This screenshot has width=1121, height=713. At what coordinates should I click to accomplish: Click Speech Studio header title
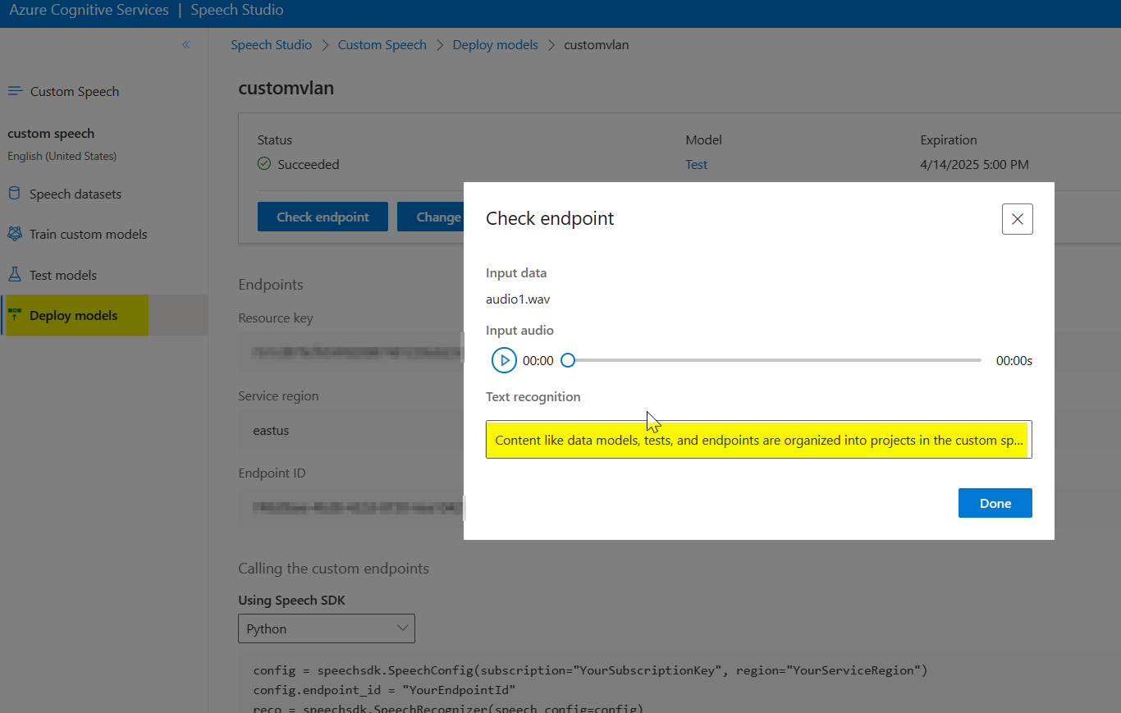[x=237, y=11]
